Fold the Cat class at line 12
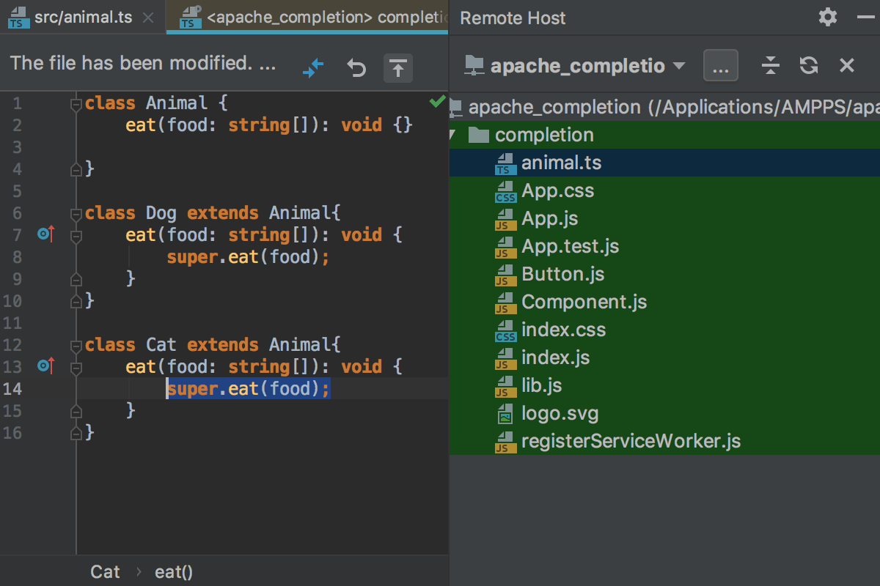The height and width of the screenshot is (586, 880). [76, 346]
